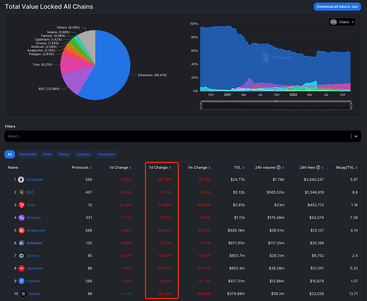
Task: Click the Name column header
Action: 13,167
